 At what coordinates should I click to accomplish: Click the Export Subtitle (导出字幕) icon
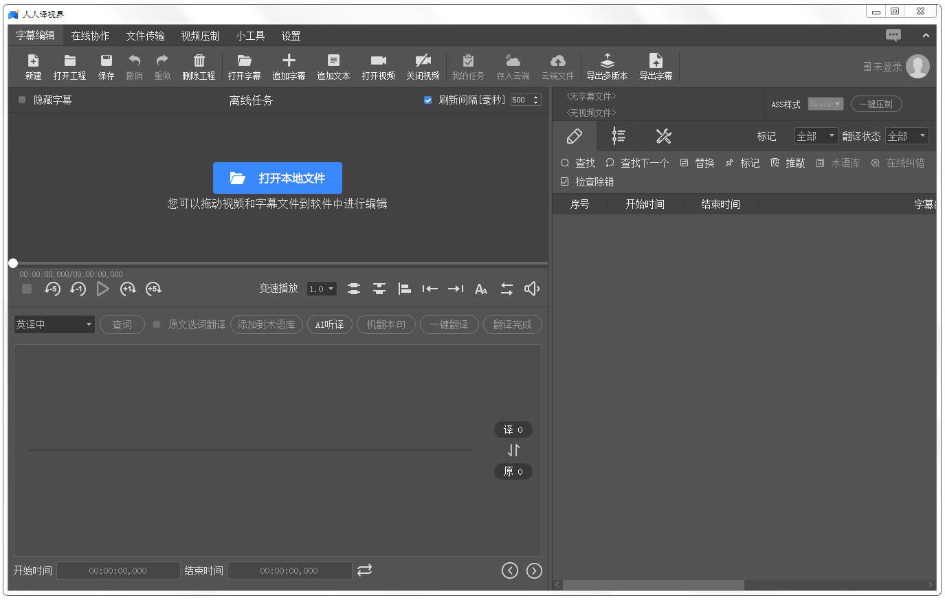point(656,61)
